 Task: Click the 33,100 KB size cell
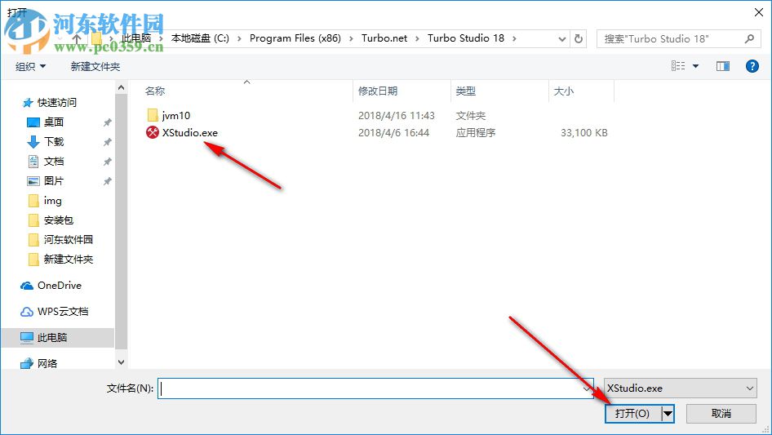584,132
